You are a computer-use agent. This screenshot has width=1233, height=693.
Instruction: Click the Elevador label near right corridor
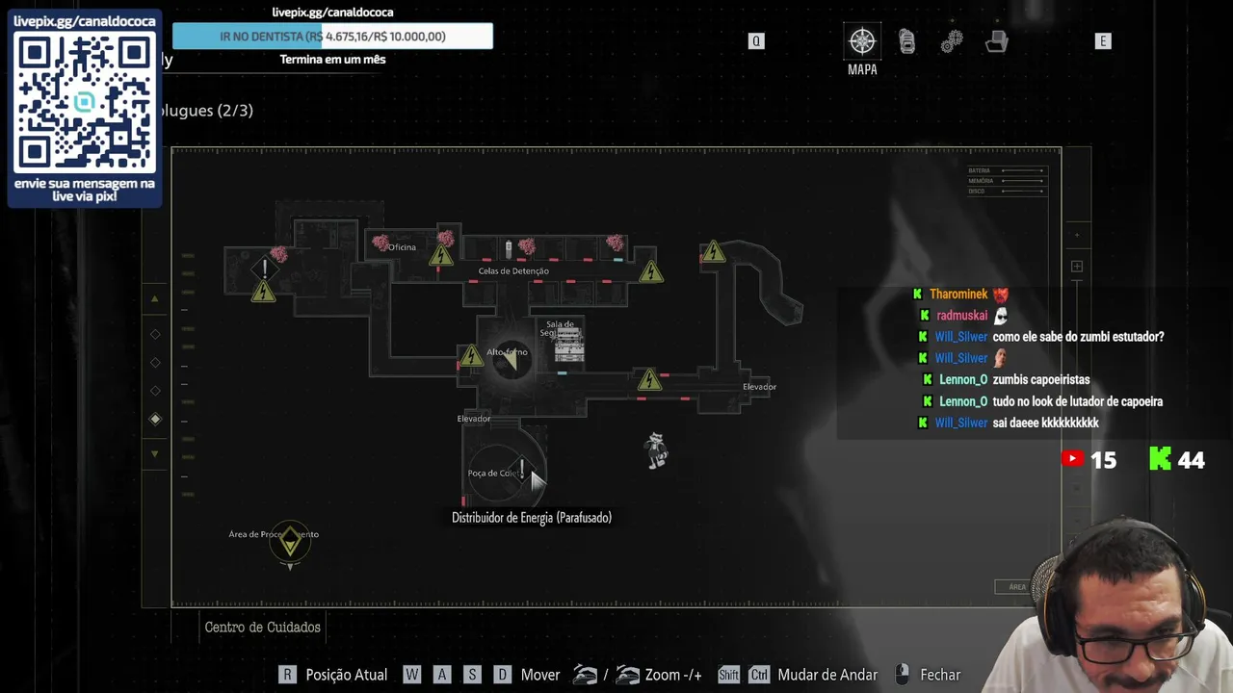pos(759,387)
